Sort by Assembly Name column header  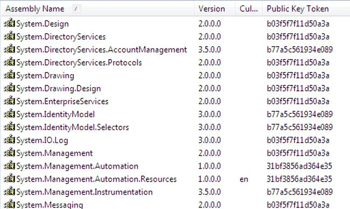tap(98, 9)
